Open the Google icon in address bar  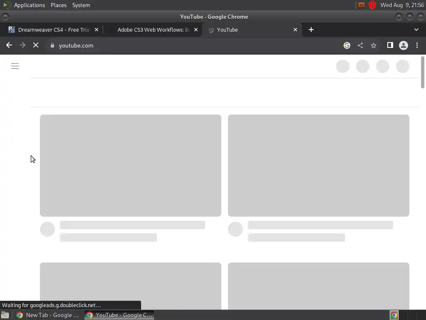347,45
